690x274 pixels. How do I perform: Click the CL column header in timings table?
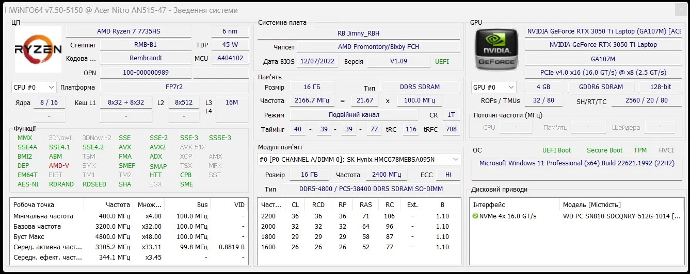[x=295, y=205]
